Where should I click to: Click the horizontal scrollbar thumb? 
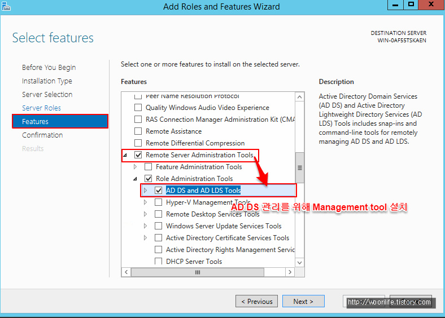(x=198, y=272)
